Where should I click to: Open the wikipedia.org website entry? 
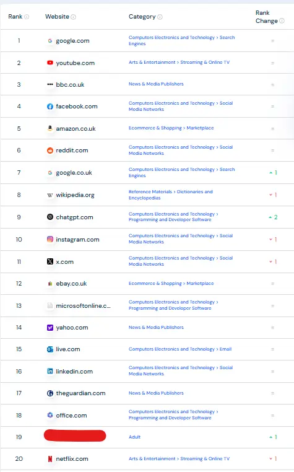pyautogui.click(x=75, y=195)
